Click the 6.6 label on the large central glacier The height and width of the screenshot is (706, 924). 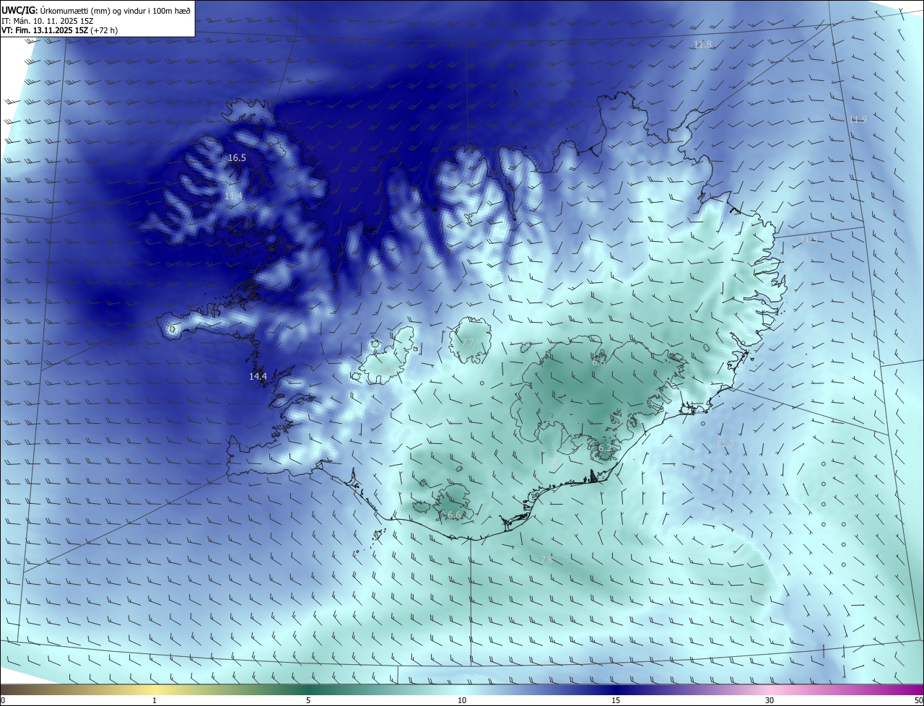tap(598, 362)
